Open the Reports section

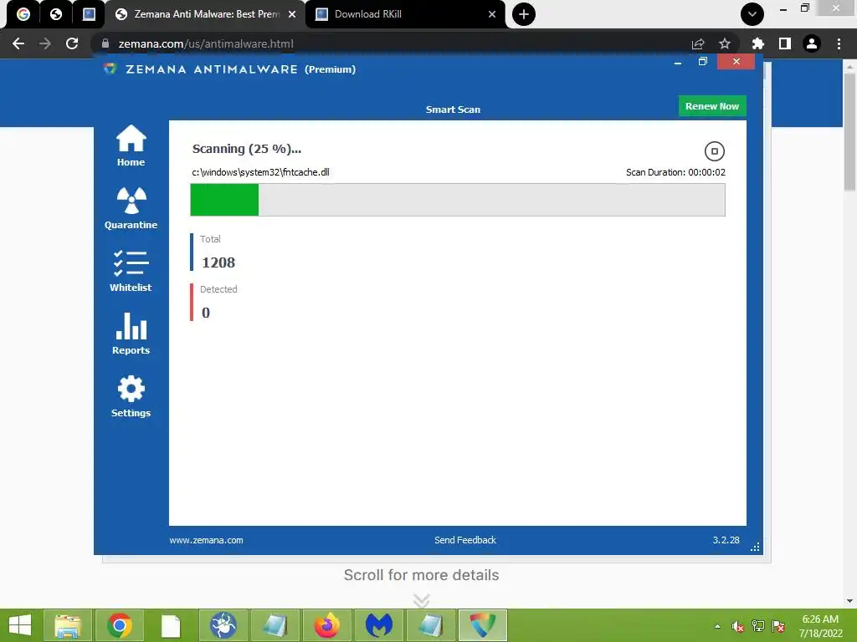point(131,334)
